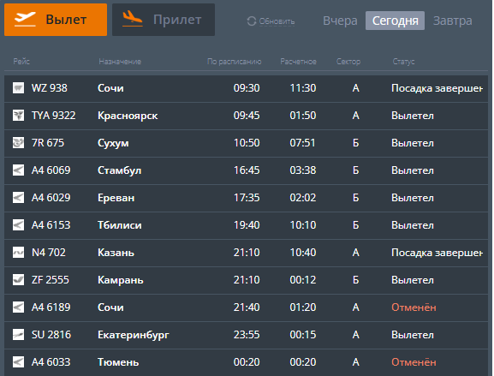Screen dimensions: 494x376
Task: Show tomorrow's flights via Завтра
Action: point(452,21)
